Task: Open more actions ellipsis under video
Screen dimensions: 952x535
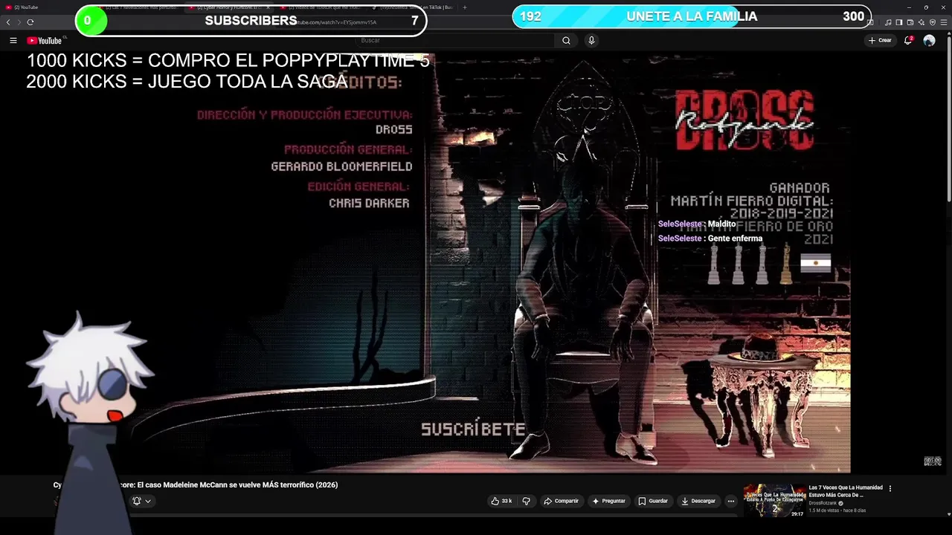Action: click(x=730, y=501)
